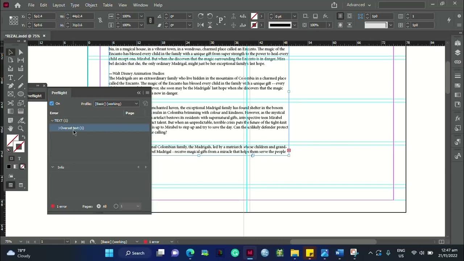Expand the Overset text (1) error
This screenshot has width=464, height=261.
click(59, 128)
